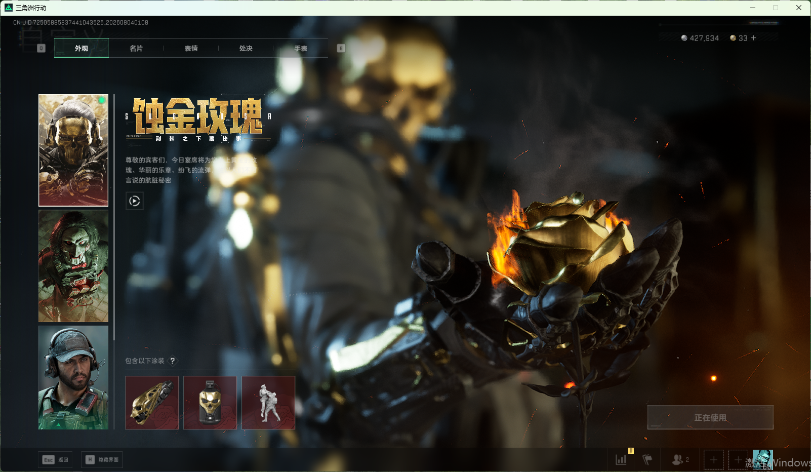This screenshot has width=811, height=472.
Task: Close the 三角洲行动 window
Action: point(799,8)
